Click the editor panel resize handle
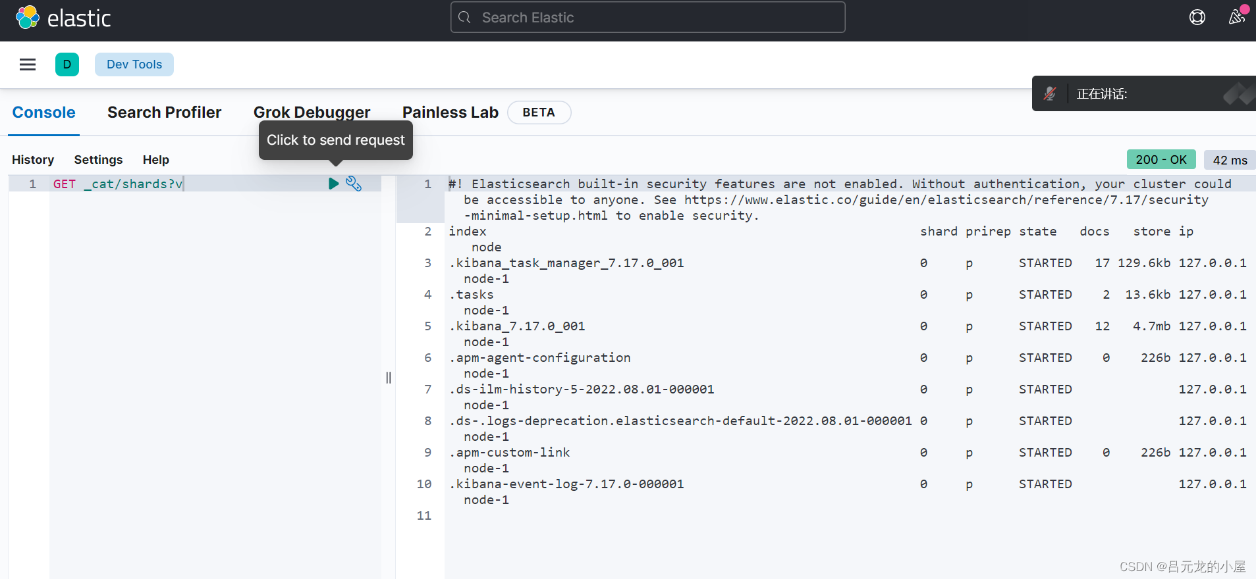Image resolution: width=1256 pixels, height=579 pixels. pyautogui.click(x=389, y=378)
